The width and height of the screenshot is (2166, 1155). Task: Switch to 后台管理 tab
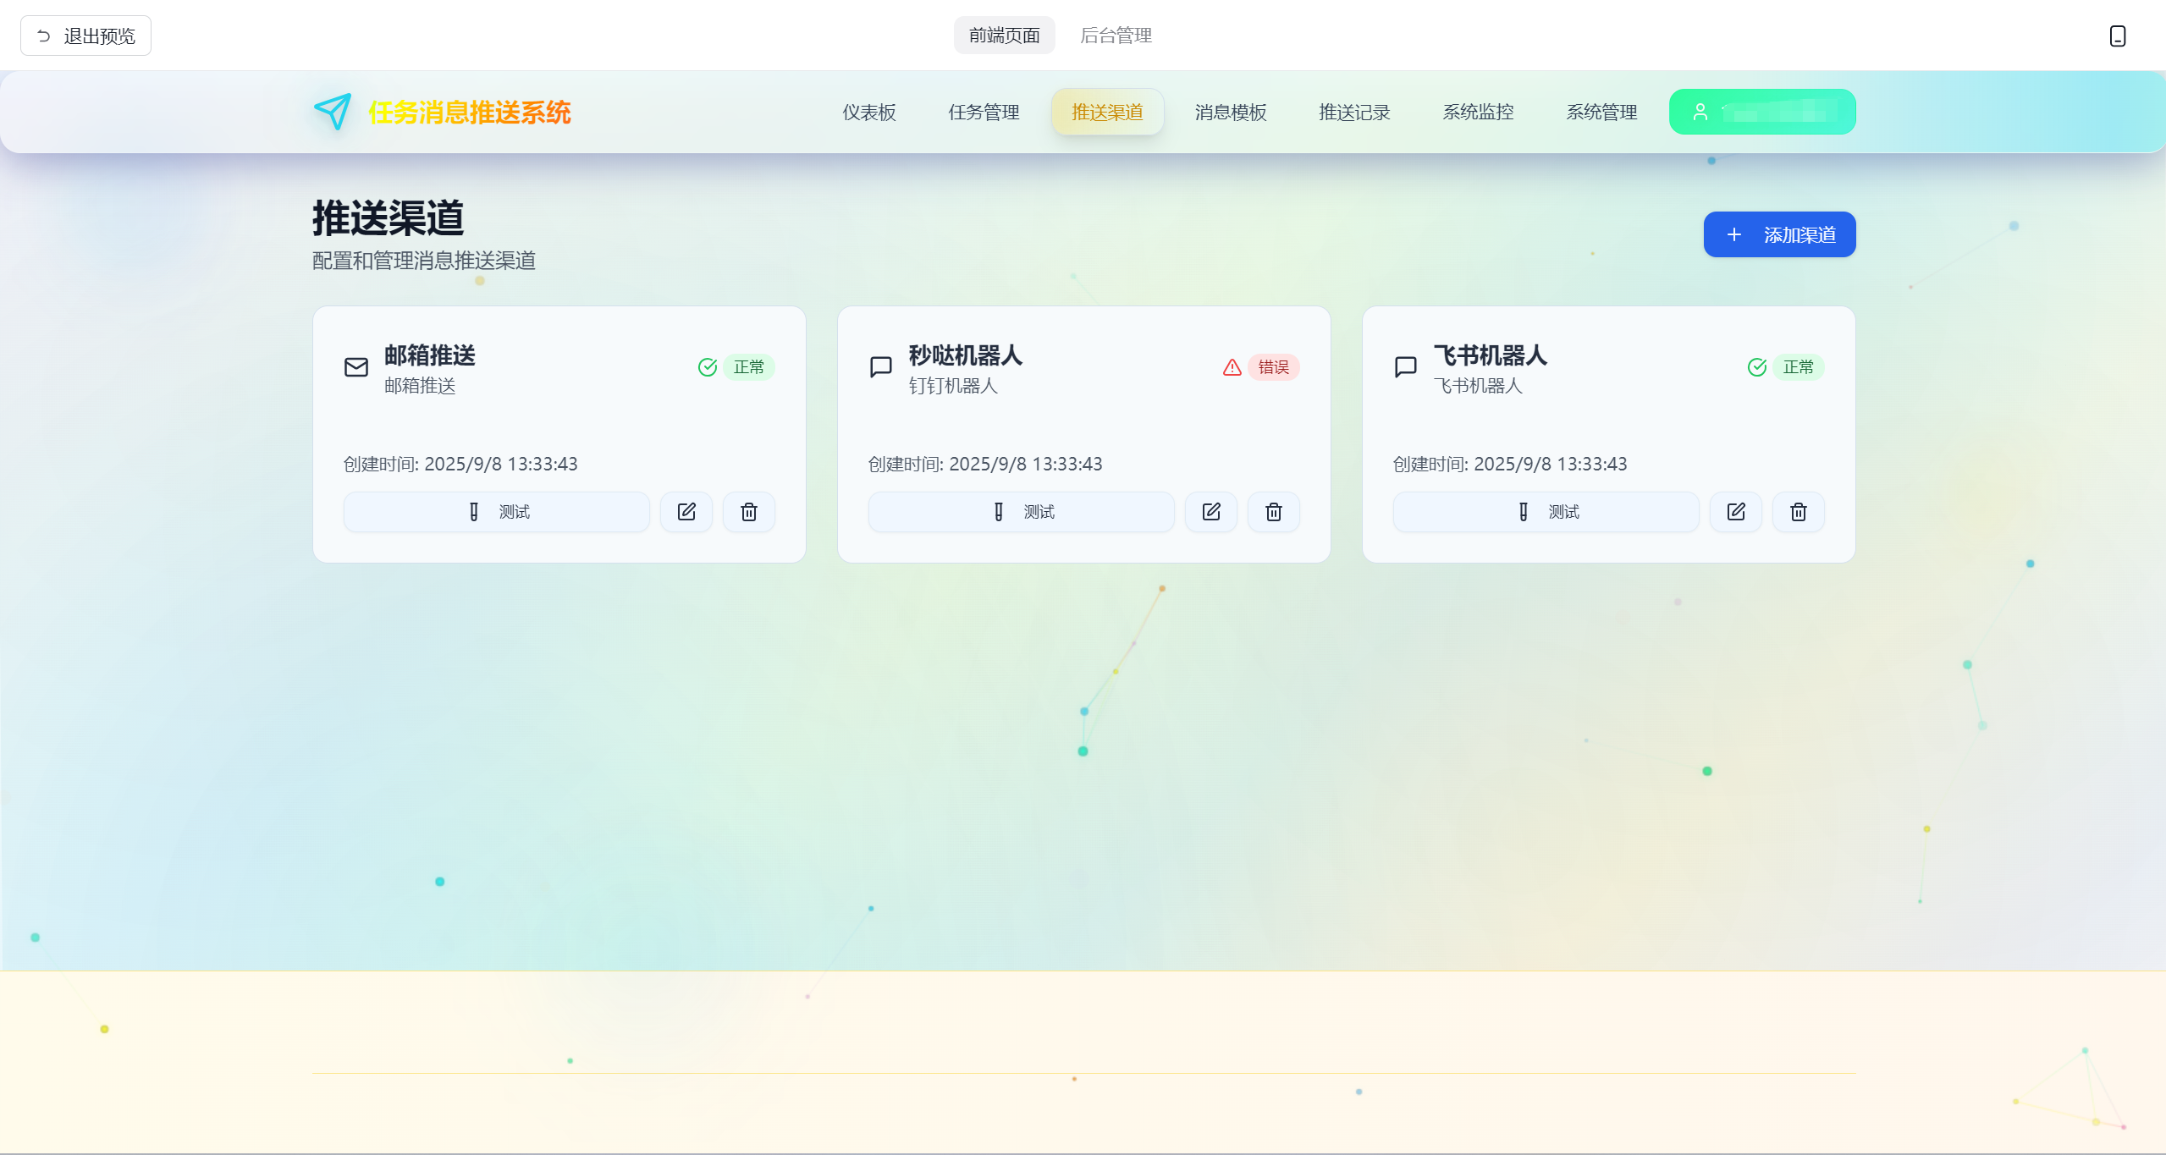[1116, 36]
